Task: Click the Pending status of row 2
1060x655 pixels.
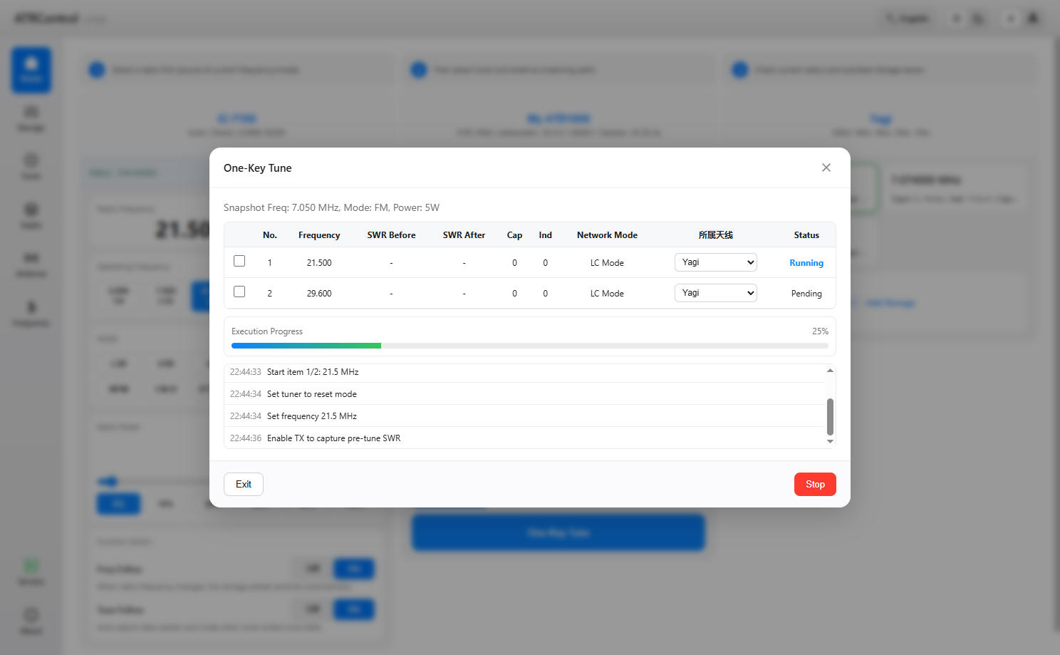Action: tap(806, 294)
